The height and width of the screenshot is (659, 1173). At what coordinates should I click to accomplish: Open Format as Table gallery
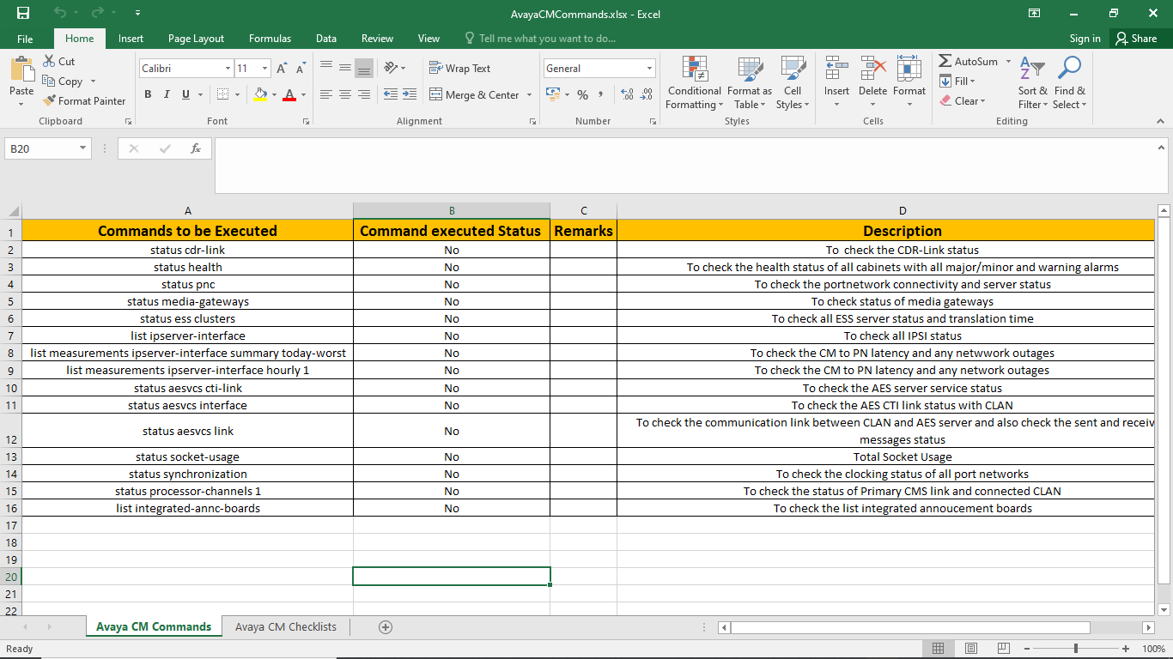click(x=749, y=83)
